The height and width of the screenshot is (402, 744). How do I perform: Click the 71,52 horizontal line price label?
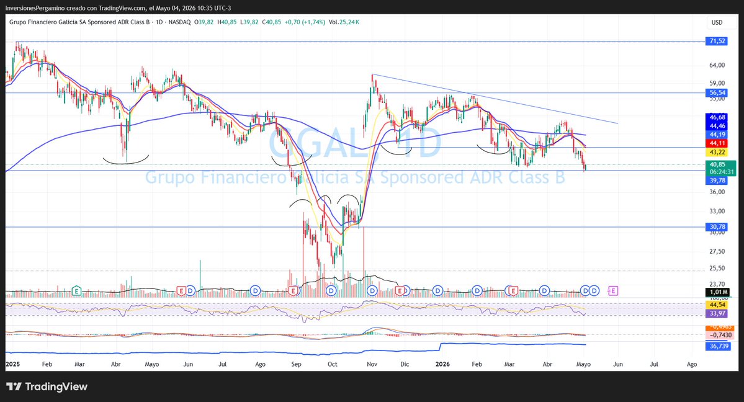point(717,42)
